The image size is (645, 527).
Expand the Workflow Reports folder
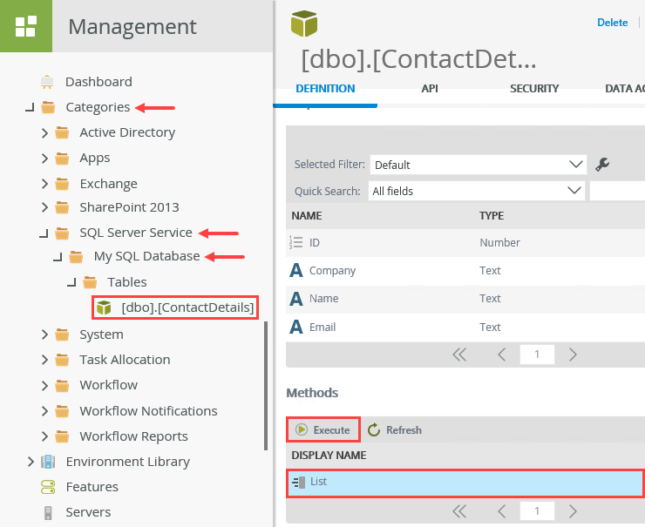click(x=44, y=436)
